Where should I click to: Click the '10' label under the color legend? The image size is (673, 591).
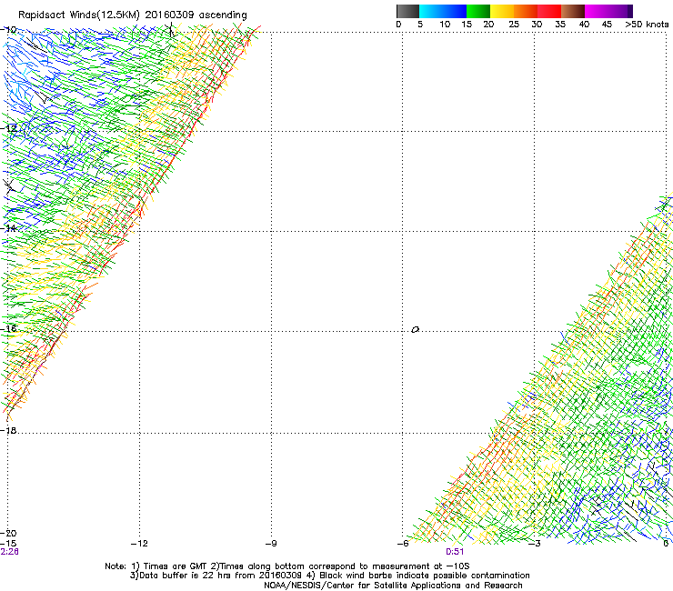point(445,24)
